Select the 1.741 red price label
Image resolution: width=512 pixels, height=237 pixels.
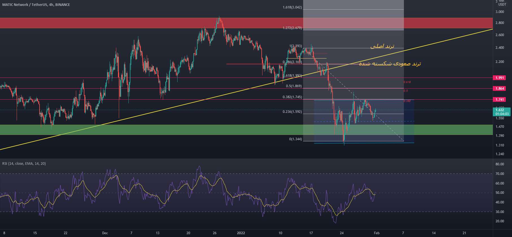tap(500, 100)
